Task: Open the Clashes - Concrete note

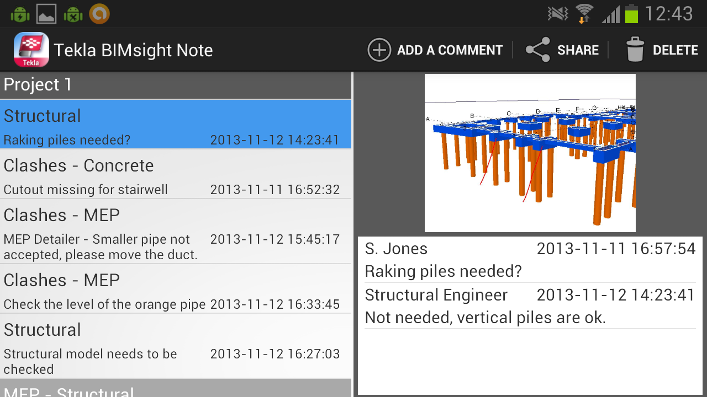Action: 176,174
